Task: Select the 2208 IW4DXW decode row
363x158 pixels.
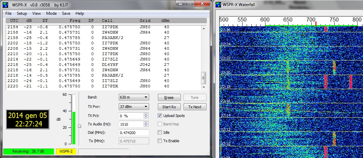Action: point(104,48)
